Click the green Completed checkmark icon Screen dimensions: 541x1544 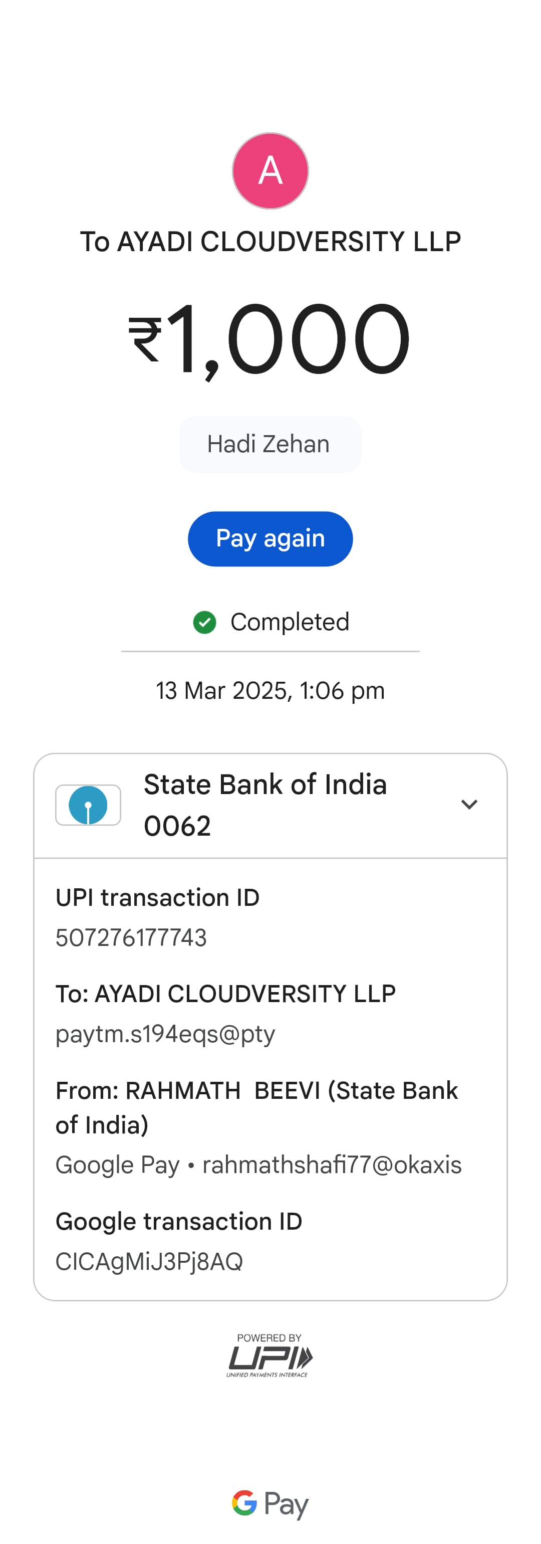[204, 622]
